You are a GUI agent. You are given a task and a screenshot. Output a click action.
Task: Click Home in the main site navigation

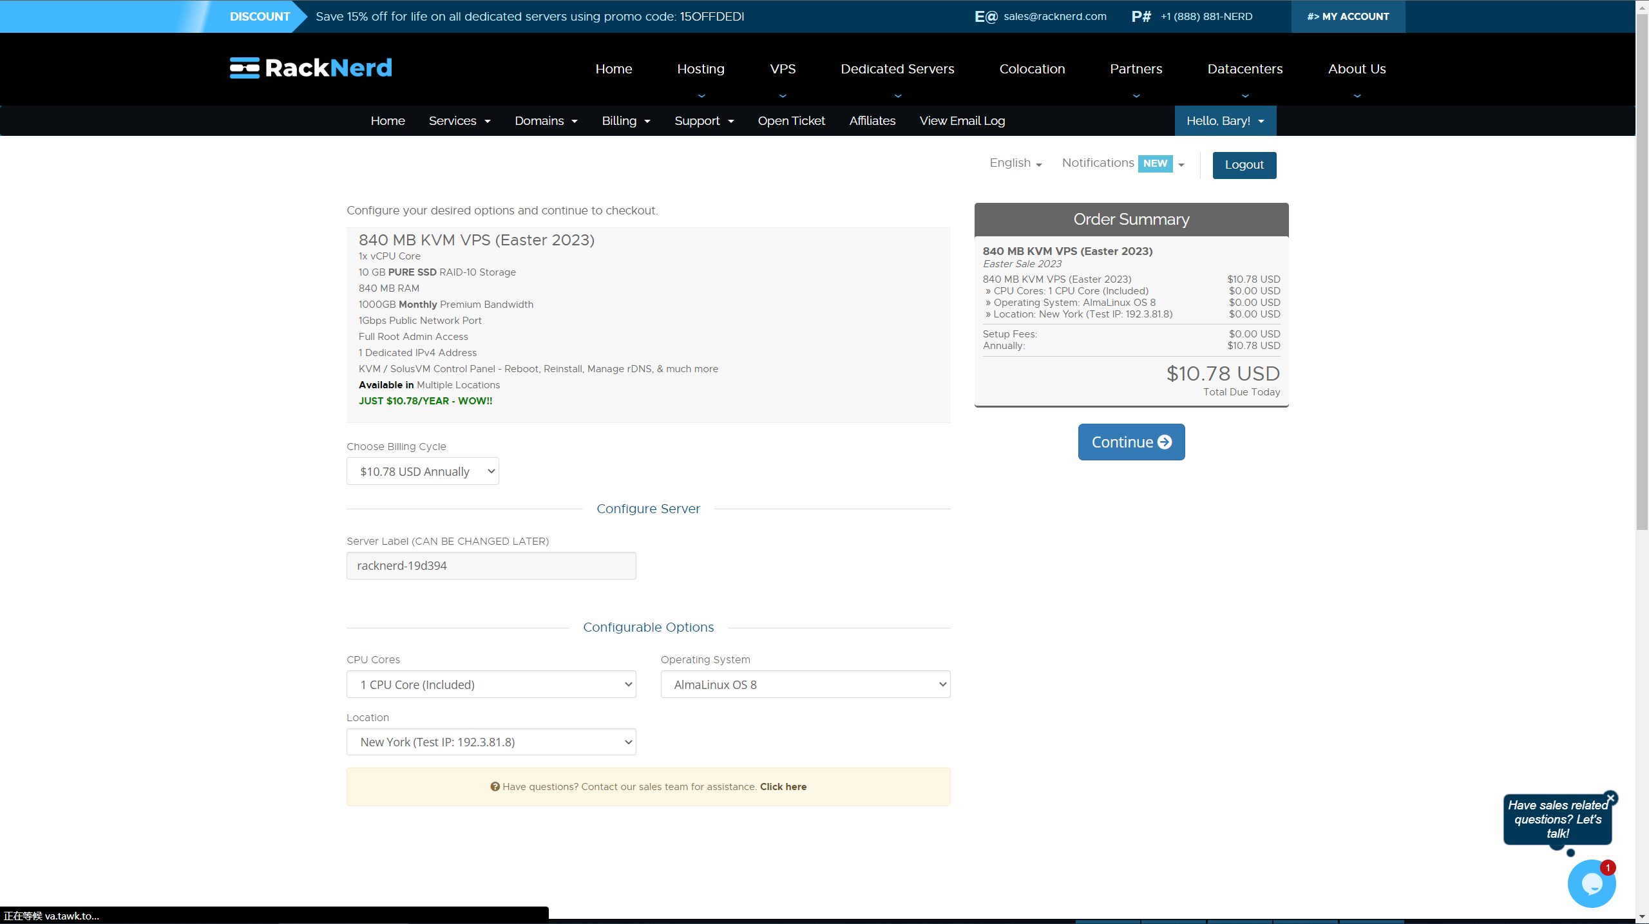pos(614,69)
